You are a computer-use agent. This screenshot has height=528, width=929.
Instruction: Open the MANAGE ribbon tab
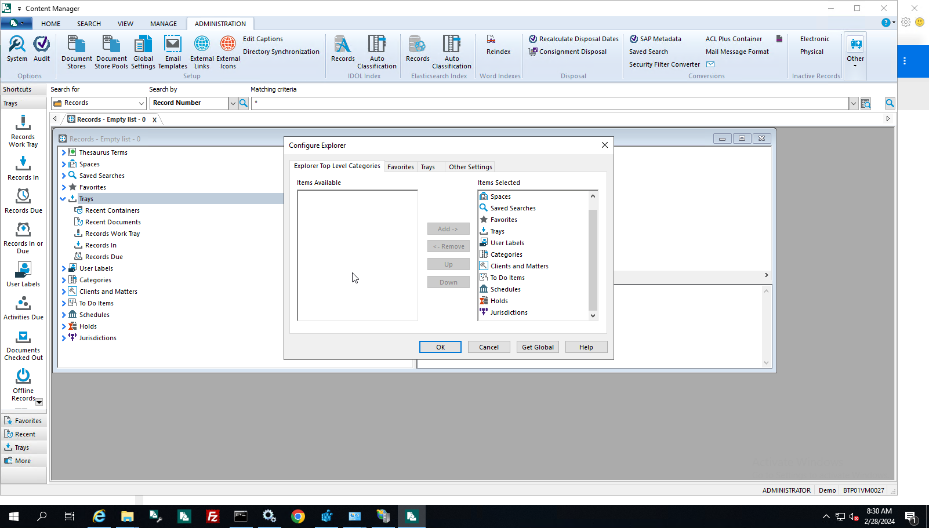[x=164, y=24]
